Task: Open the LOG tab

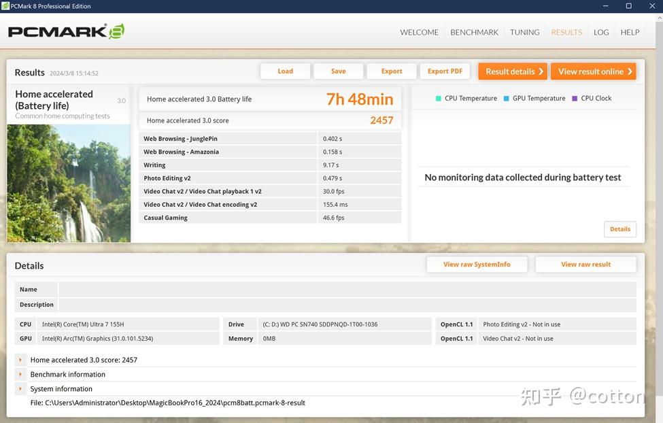Action: (601, 32)
